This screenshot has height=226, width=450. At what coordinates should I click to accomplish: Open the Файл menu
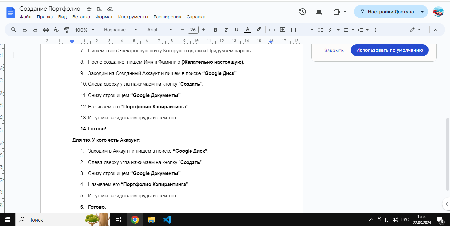coord(26,17)
